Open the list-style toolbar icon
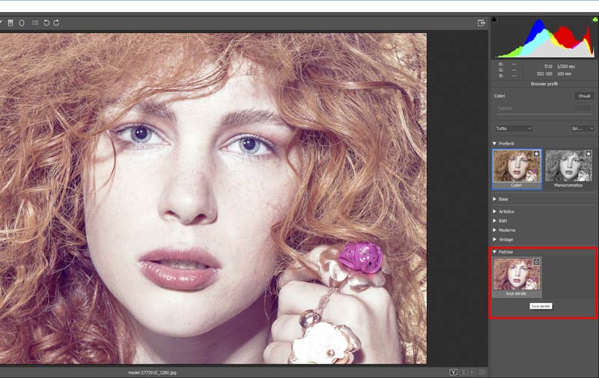The height and width of the screenshot is (378, 599). (35, 23)
